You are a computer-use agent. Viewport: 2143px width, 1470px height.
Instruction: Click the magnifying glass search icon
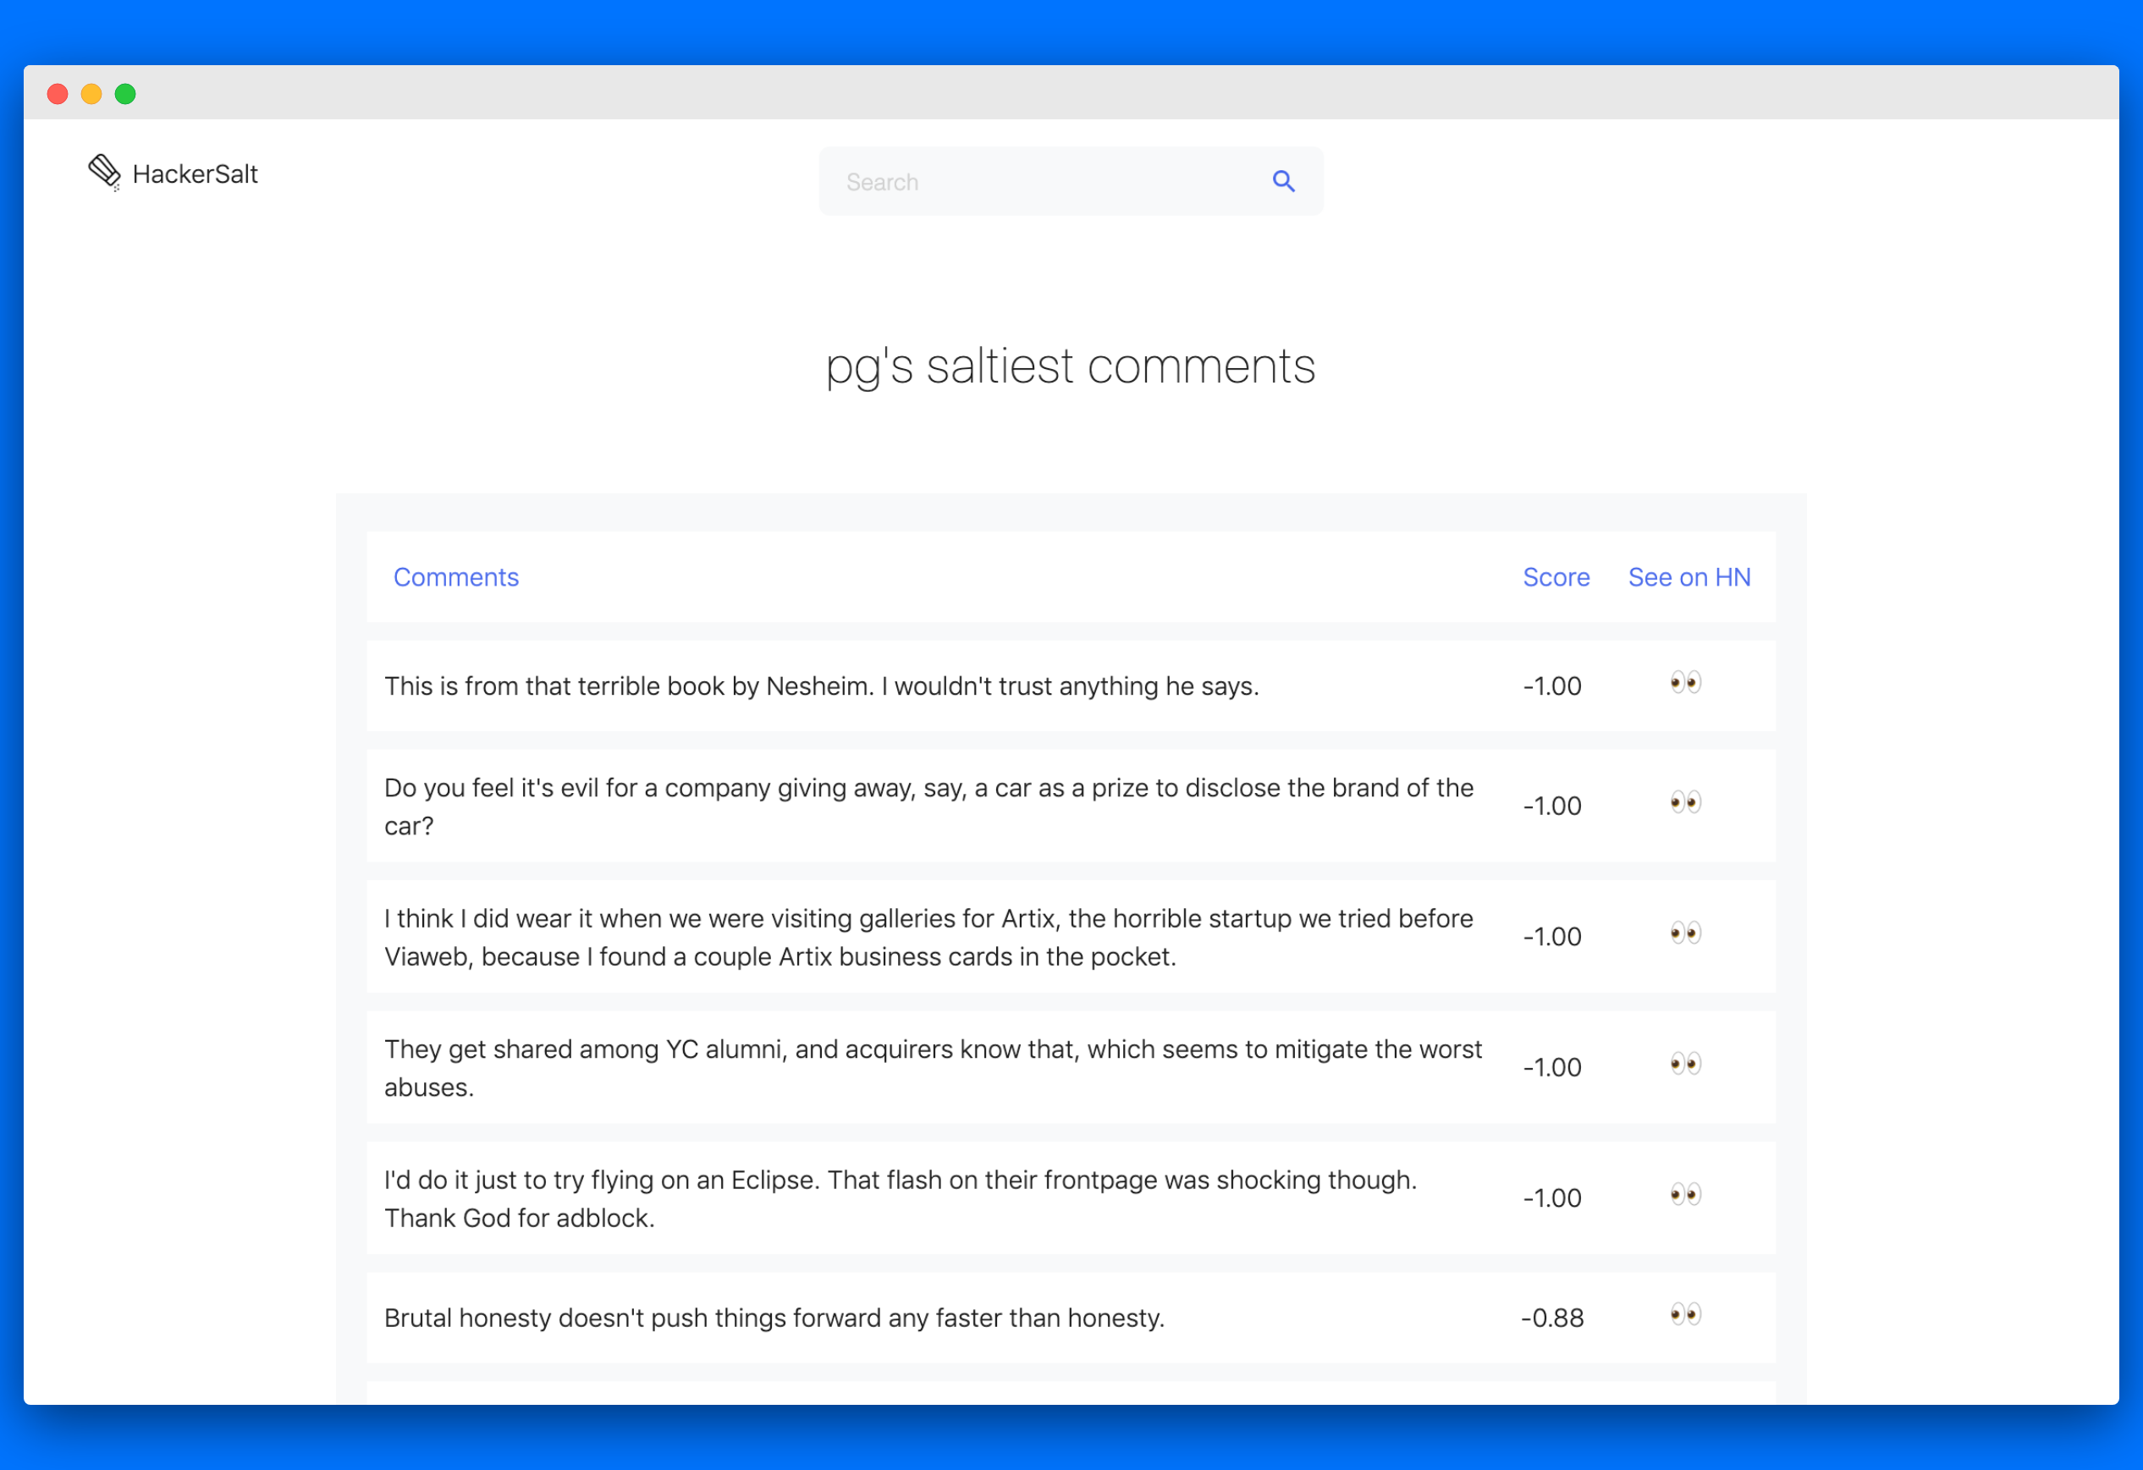[1284, 181]
